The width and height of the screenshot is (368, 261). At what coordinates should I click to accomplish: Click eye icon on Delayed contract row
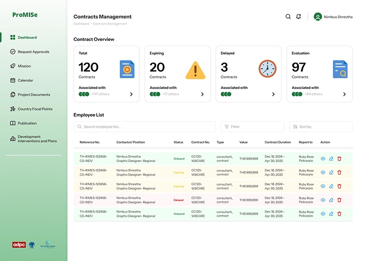click(323, 200)
